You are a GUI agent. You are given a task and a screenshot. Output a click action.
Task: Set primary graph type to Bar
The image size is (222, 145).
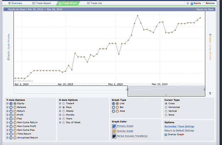click(113, 107)
